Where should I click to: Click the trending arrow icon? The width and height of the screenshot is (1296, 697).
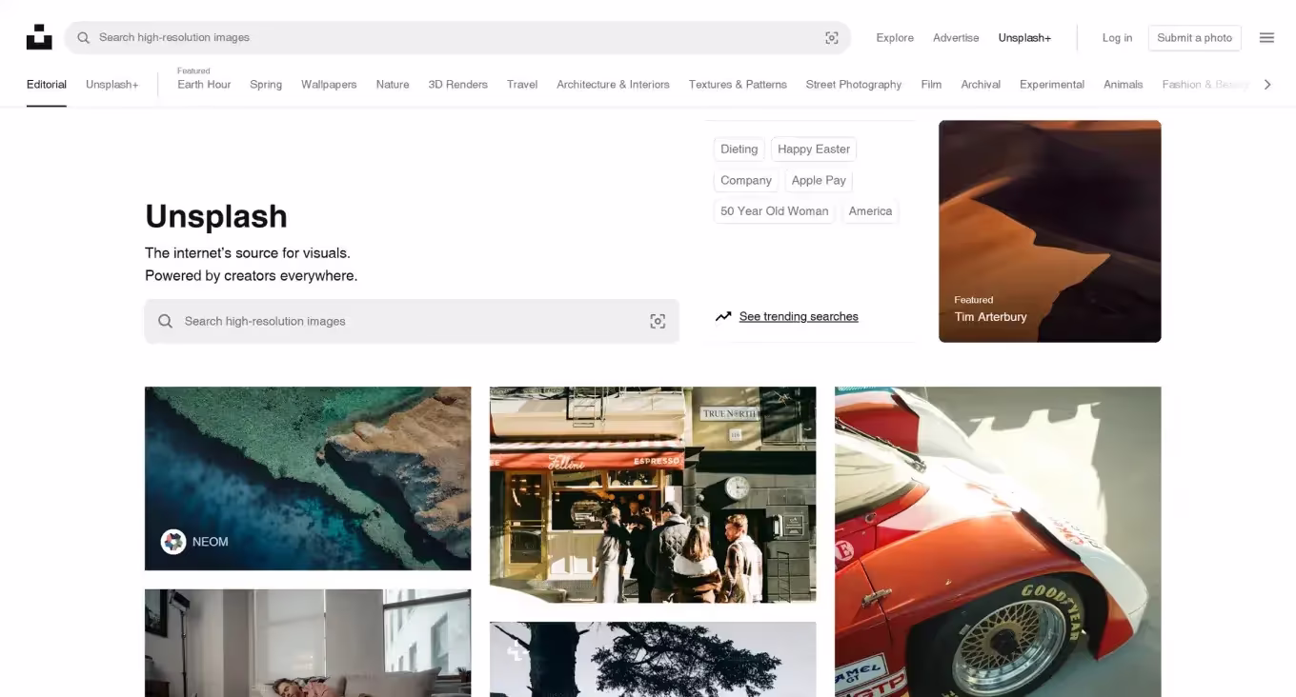point(723,316)
